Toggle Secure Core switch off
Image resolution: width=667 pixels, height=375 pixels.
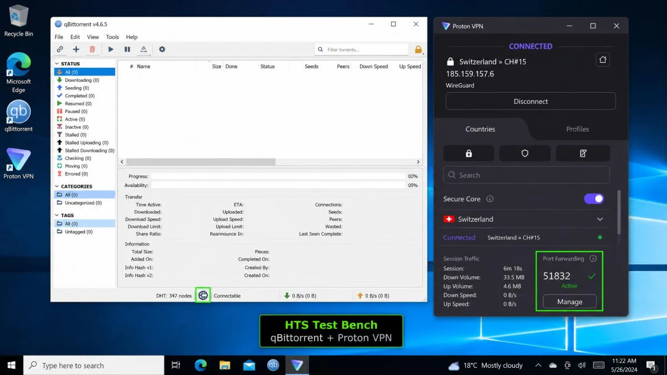pyautogui.click(x=594, y=198)
